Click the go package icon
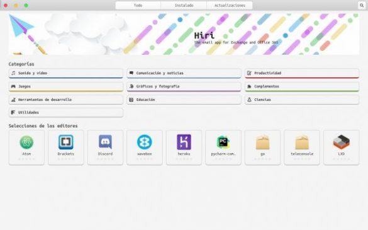The width and height of the screenshot is (368, 230). click(262, 142)
